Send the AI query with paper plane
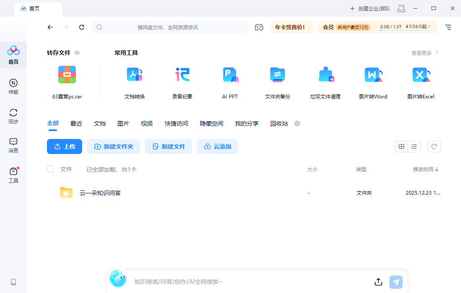 (396, 282)
